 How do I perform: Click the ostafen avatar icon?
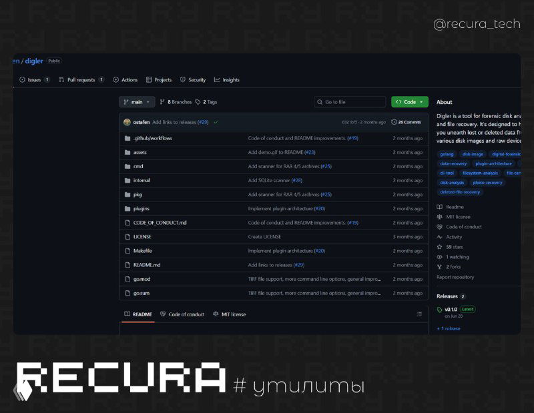[x=127, y=122]
